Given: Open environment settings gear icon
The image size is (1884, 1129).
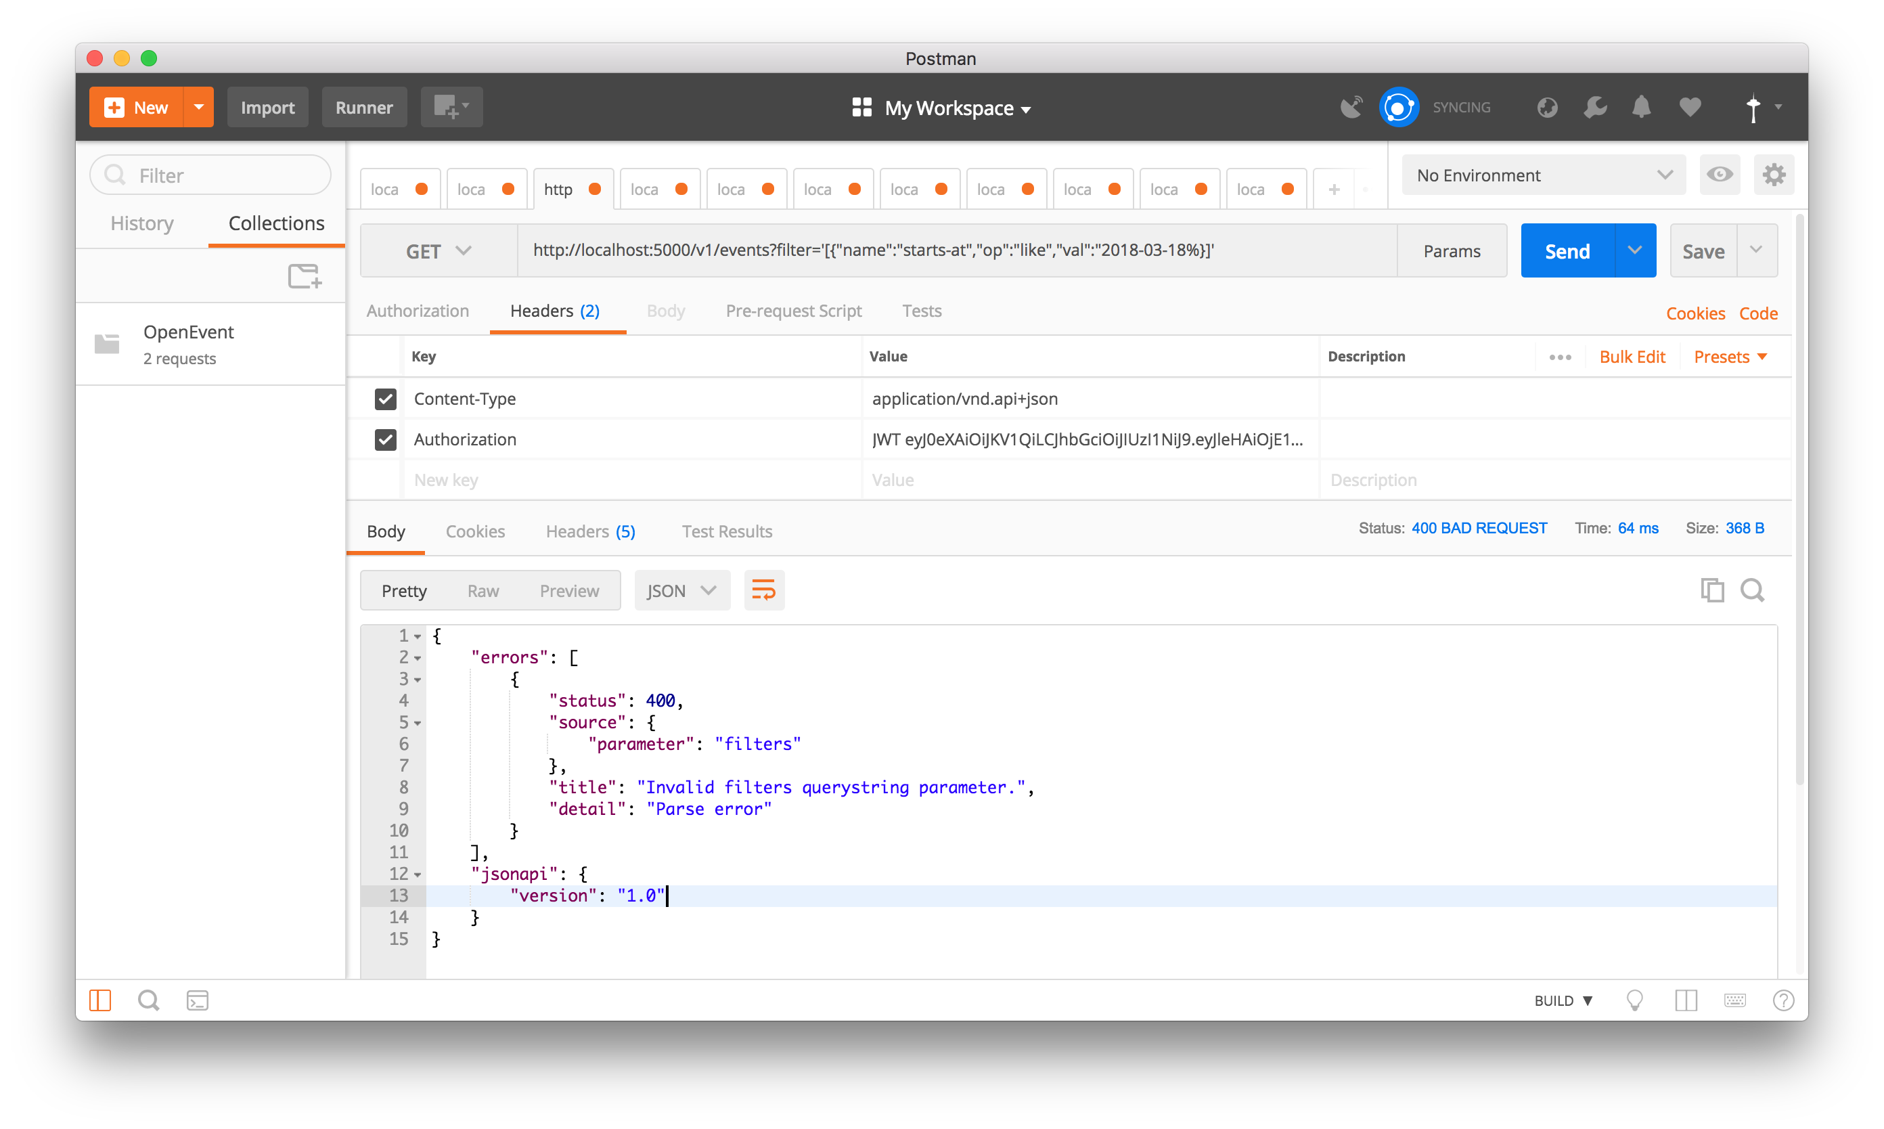Looking at the screenshot, I should (x=1774, y=175).
